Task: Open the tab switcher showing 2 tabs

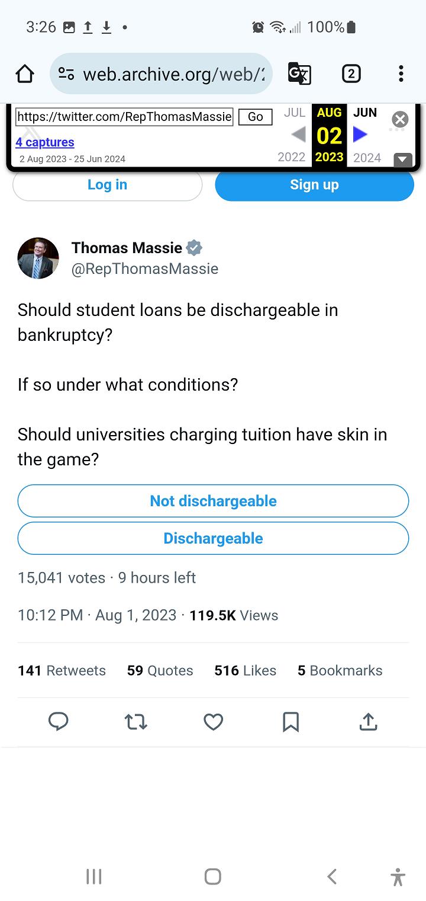Action: point(351,74)
